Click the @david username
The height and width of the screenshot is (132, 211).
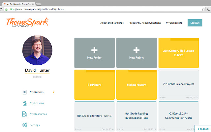(37, 77)
